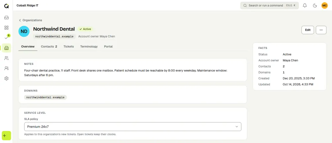Screen dimensions: 332x143
Task: Open the SLA policy dropdown
Action: coord(133,127)
